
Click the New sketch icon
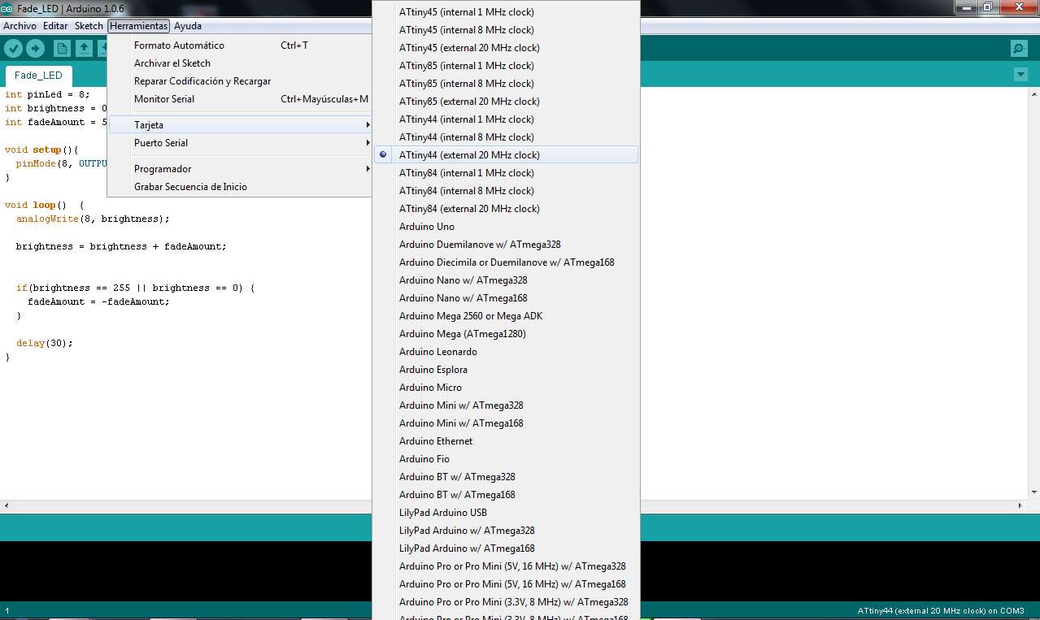(62, 49)
